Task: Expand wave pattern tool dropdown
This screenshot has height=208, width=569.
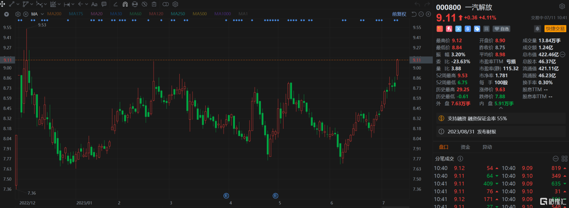Action: coord(45,4)
